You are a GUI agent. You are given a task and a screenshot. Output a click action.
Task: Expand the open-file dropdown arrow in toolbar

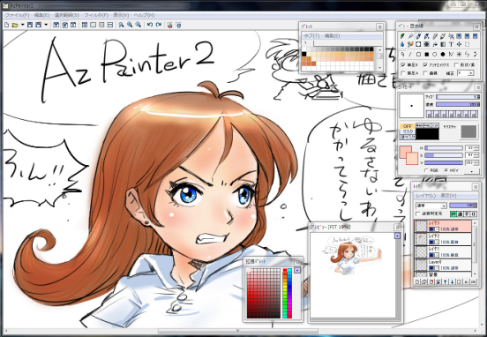(x=23, y=25)
